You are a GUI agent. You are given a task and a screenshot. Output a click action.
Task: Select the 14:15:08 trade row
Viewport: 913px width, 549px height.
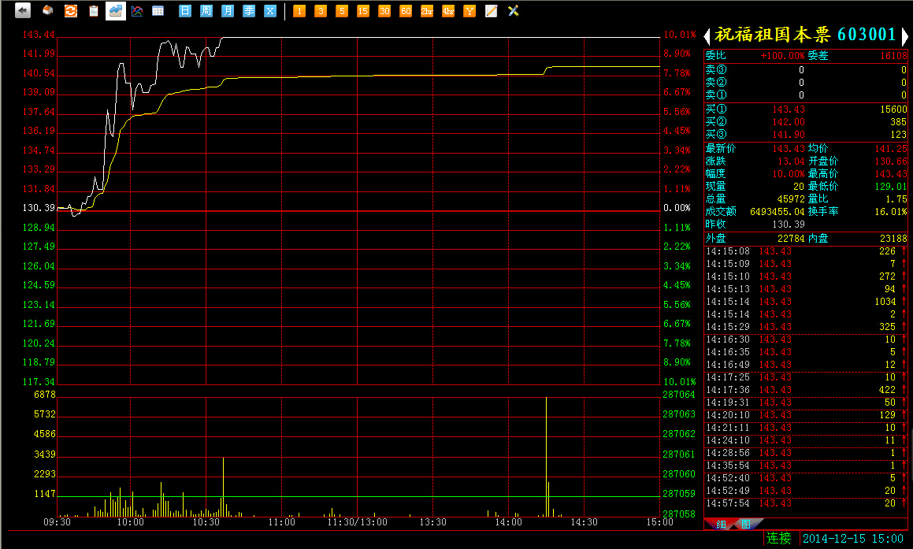(806, 251)
